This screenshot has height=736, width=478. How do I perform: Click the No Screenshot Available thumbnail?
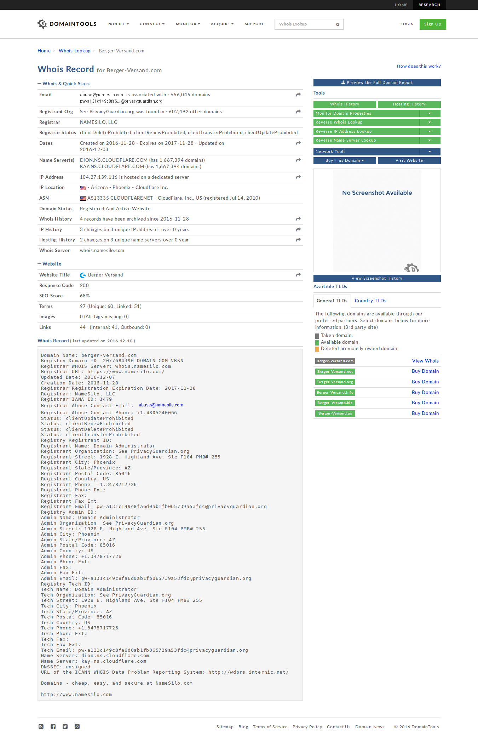point(377,221)
